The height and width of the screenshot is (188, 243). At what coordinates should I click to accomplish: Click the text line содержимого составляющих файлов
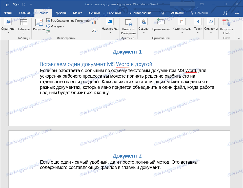[x=100, y=167]
